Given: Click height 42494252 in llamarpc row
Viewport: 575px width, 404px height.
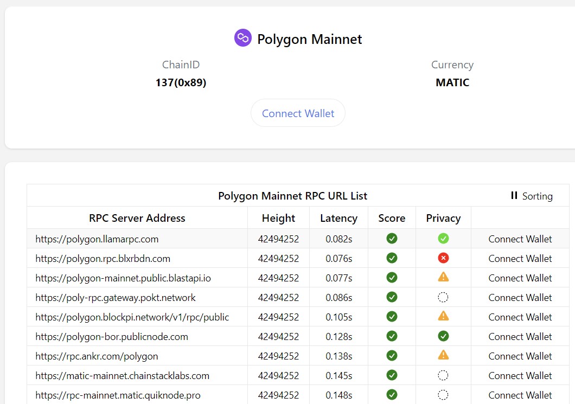Looking at the screenshot, I should click(x=278, y=239).
